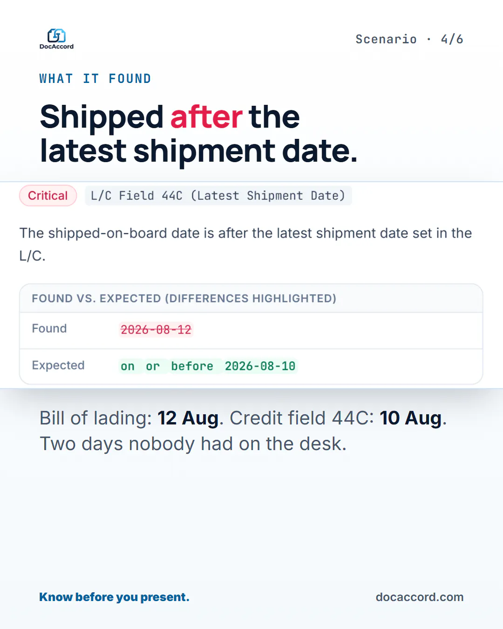Click the Found row label
Image resolution: width=503 pixels, height=629 pixels.
coord(49,328)
